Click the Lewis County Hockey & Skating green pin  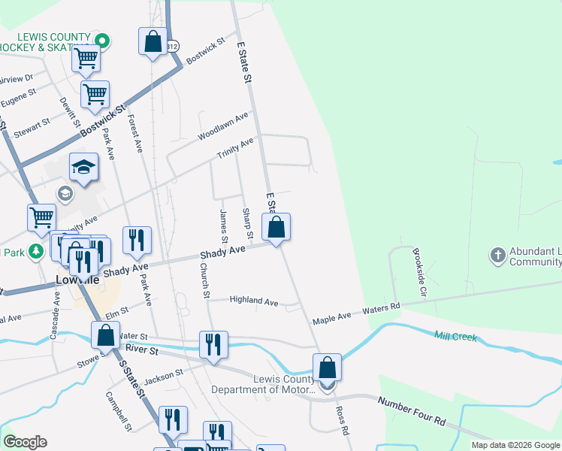[x=102, y=41]
